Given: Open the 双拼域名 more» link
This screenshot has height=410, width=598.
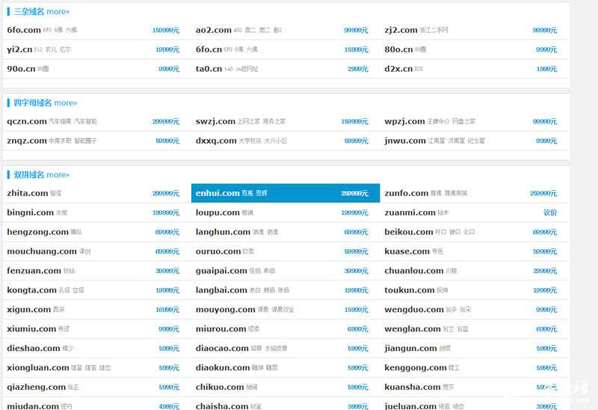Looking at the screenshot, I should [58, 175].
